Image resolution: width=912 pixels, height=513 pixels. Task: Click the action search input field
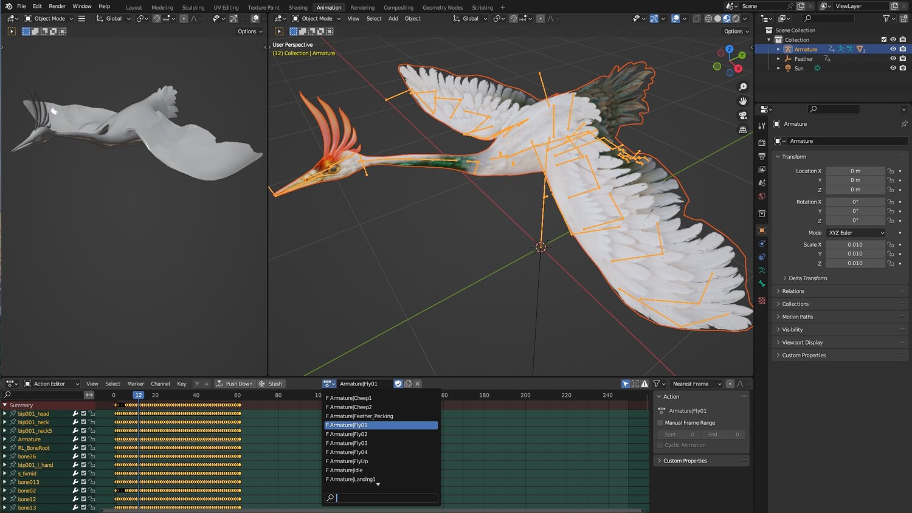coord(386,498)
